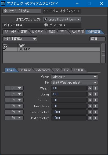
Task: Click the Weight envelope T button
Action: click(95, 88)
